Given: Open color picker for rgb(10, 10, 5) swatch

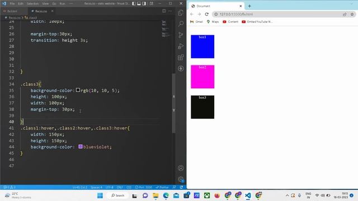Looking at the screenshot, I should tap(78, 90).
